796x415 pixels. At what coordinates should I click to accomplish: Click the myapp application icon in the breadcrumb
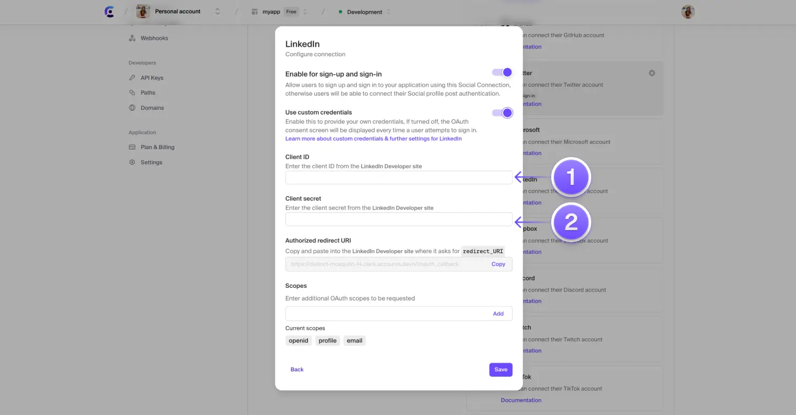(254, 11)
